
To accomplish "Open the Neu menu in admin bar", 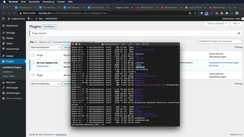I will [x=39, y=19].
